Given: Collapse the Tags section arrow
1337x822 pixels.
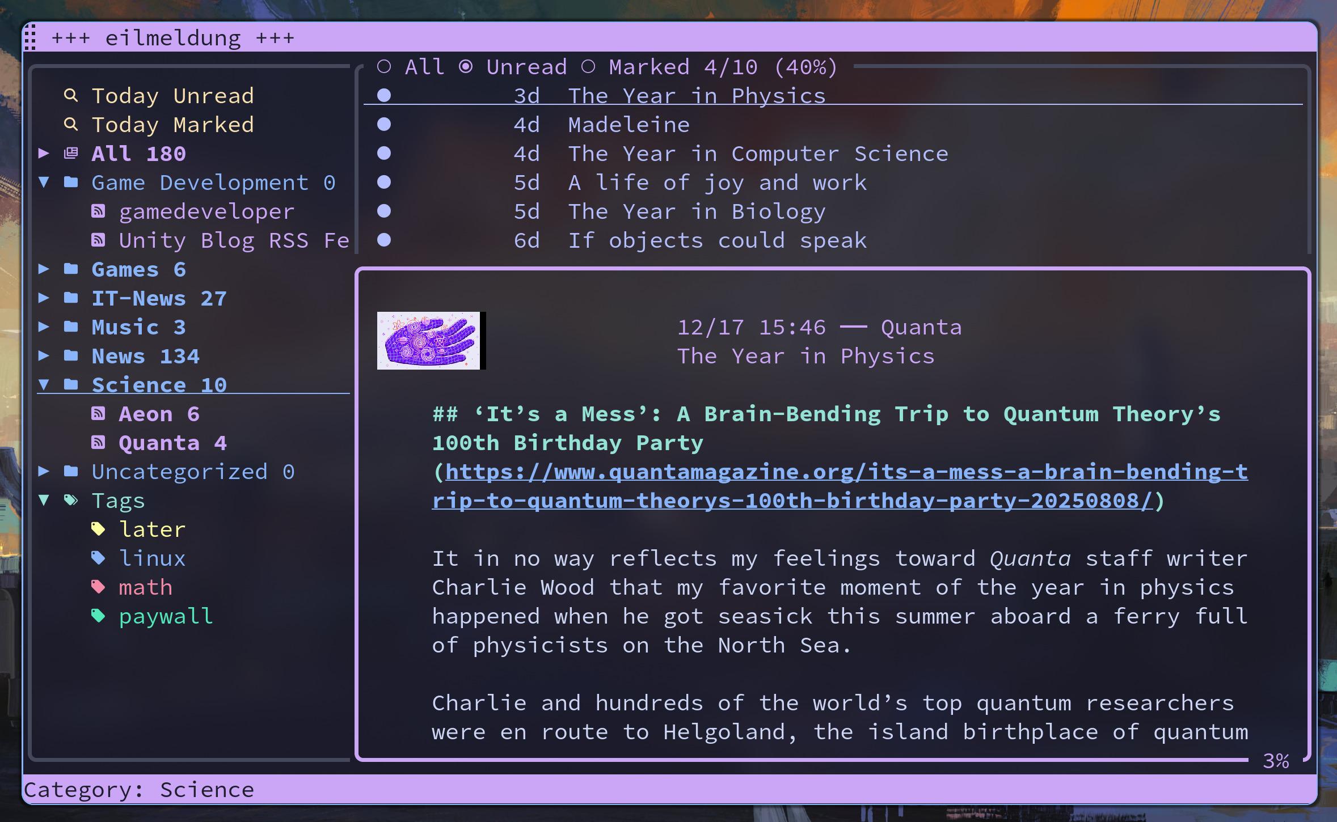Looking at the screenshot, I should coord(44,501).
